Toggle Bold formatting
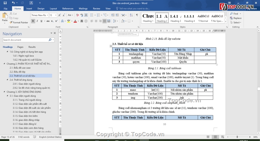 [33, 21]
